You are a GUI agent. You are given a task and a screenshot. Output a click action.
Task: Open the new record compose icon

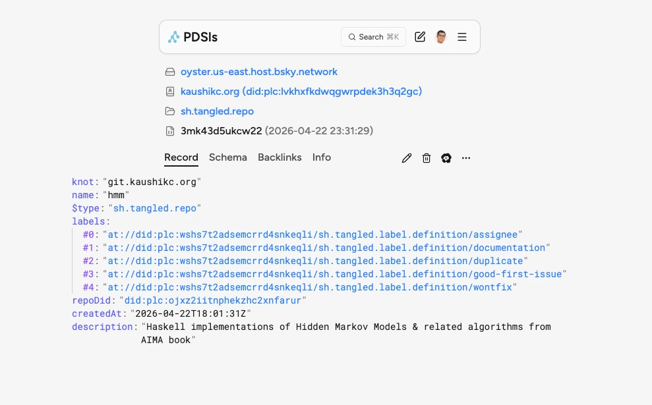click(420, 37)
